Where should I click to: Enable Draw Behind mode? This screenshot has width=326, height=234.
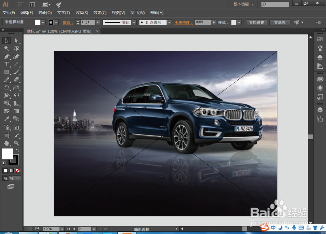12,178
